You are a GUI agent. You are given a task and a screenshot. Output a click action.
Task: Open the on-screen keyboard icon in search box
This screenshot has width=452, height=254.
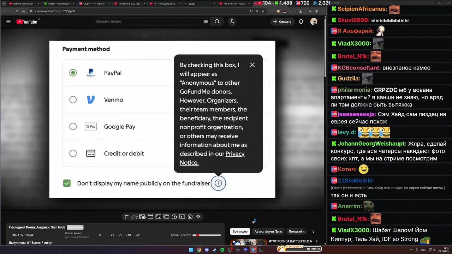tap(206, 22)
